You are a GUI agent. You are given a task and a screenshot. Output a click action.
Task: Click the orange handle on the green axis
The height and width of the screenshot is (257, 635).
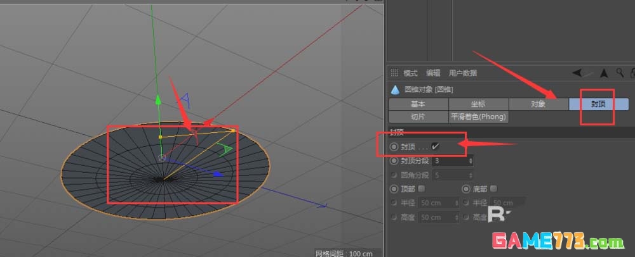pyautogui.click(x=161, y=137)
